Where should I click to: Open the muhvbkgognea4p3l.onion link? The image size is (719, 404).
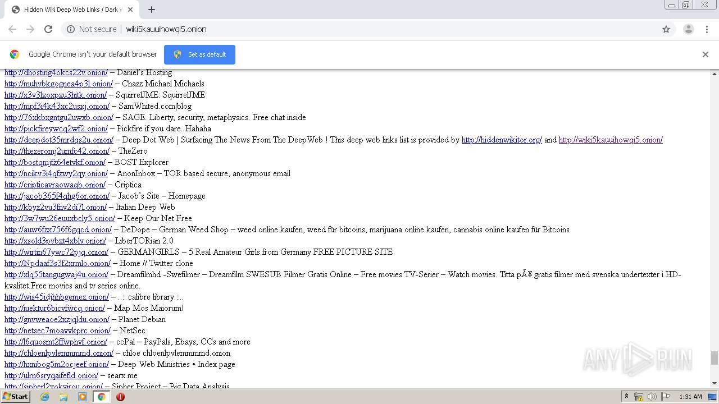click(x=58, y=84)
